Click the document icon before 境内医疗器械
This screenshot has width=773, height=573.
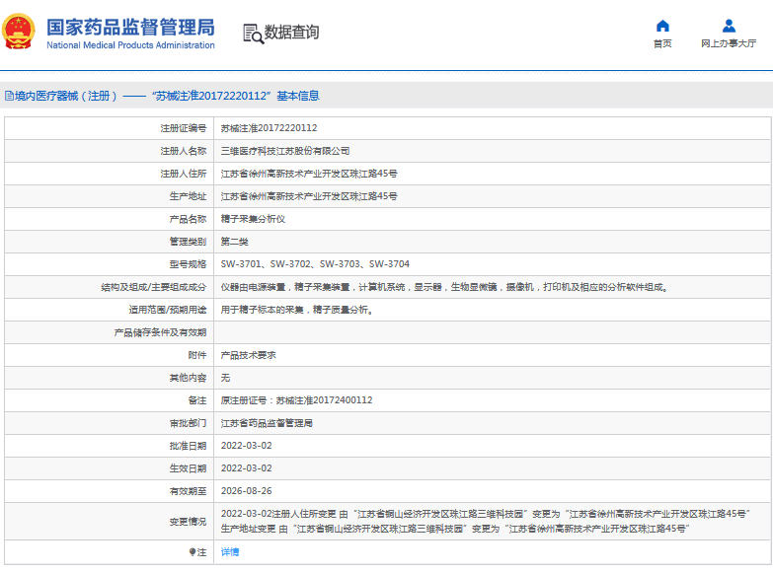tap(9, 96)
